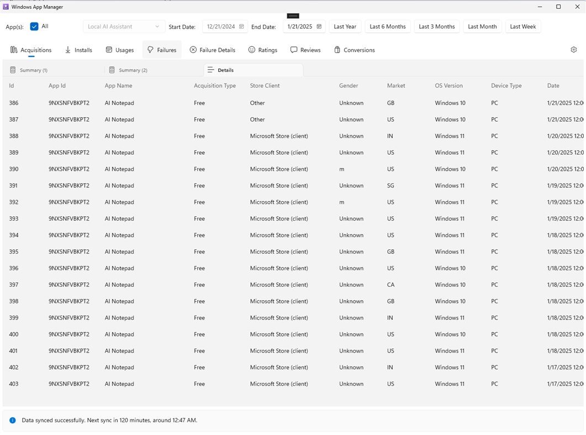
Task: Switch to the Usages tab
Action: 120,50
